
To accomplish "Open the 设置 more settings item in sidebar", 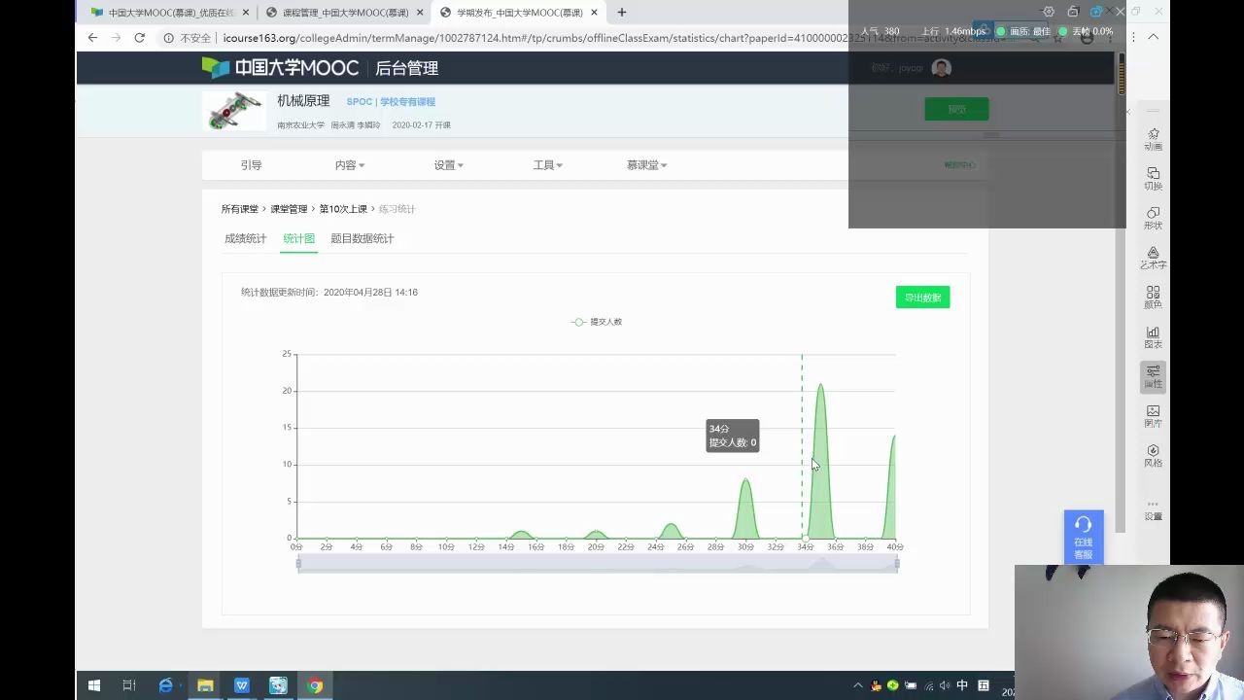I will coord(1153,510).
